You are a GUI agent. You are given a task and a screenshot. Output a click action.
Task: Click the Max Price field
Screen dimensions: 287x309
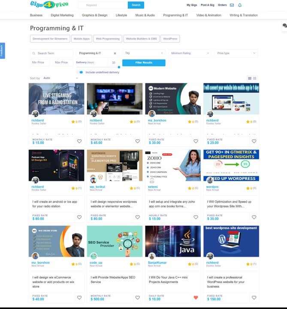click(63, 63)
